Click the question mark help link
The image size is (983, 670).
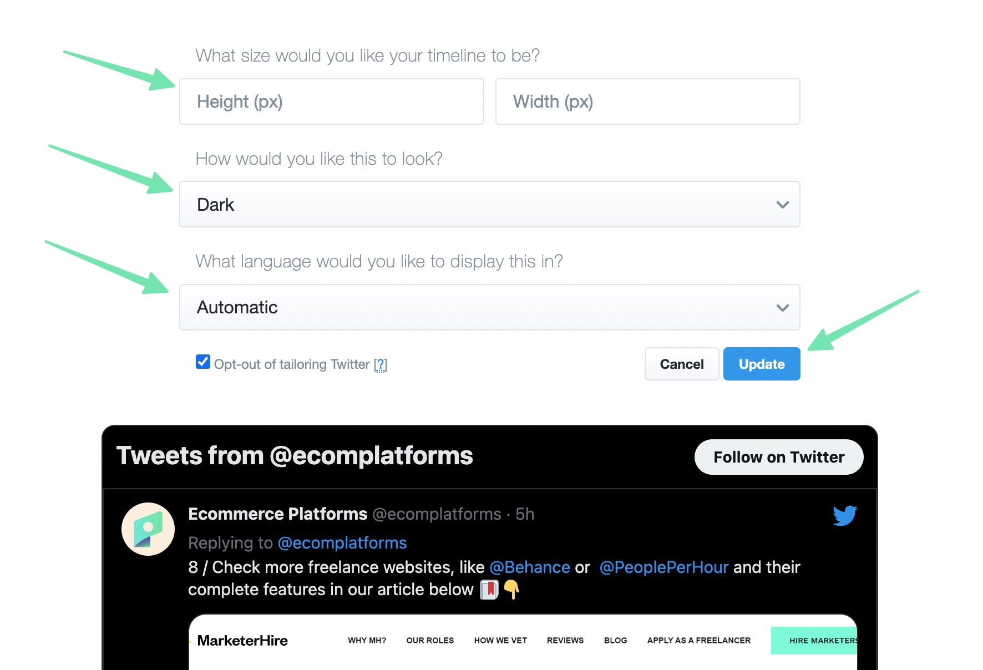coord(381,364)
